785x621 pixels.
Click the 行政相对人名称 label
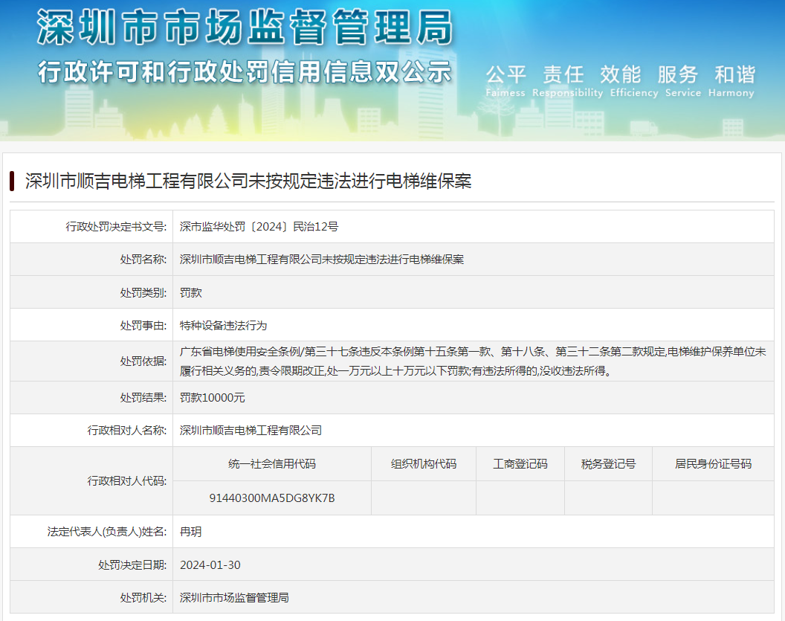pos(126,430)
